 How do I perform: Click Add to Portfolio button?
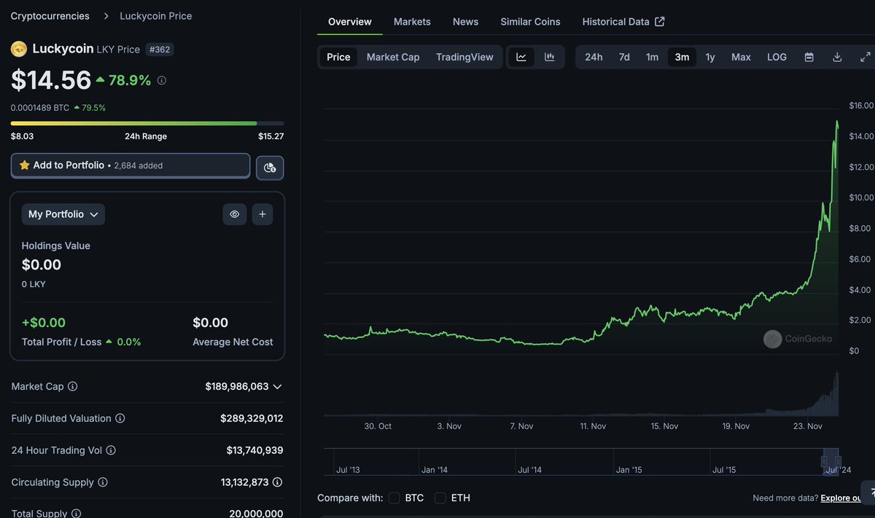131,165
